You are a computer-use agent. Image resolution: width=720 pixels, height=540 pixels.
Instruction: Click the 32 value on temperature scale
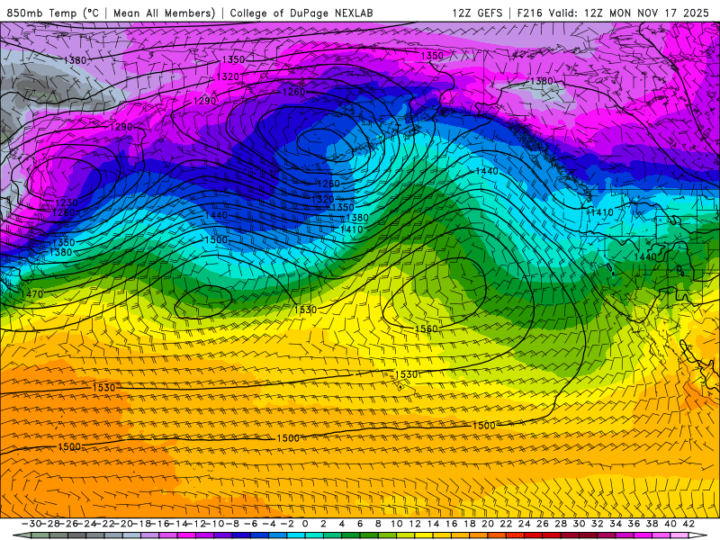597,524
